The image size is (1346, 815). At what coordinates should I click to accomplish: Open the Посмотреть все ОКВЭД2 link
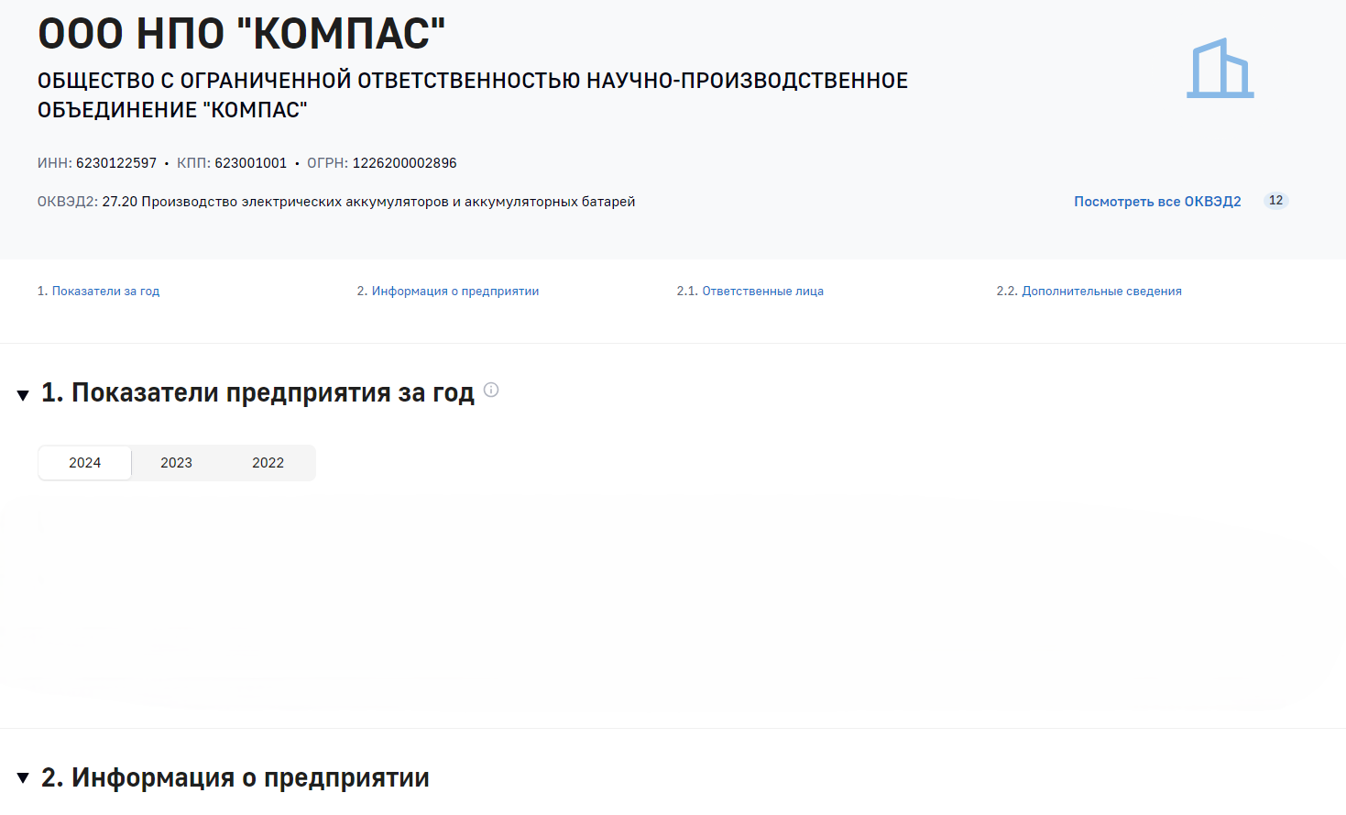coord(1157,202)
